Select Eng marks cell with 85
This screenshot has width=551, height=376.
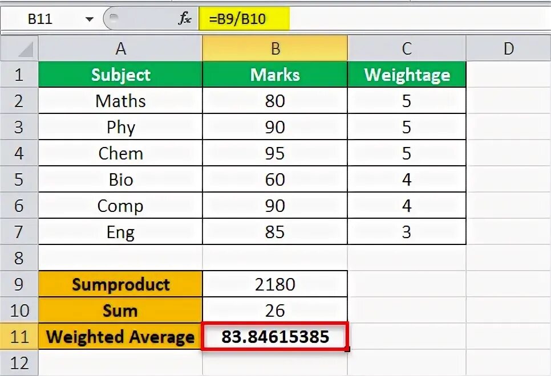[x=275, y=232]
